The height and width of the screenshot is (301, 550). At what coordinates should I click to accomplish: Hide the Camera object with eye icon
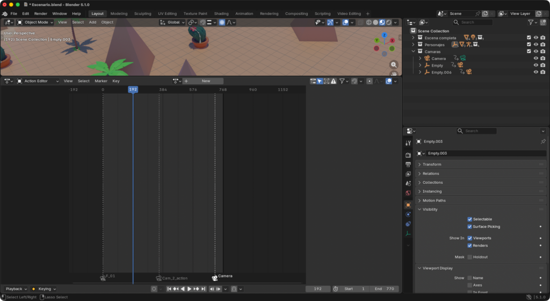(535, 58)
